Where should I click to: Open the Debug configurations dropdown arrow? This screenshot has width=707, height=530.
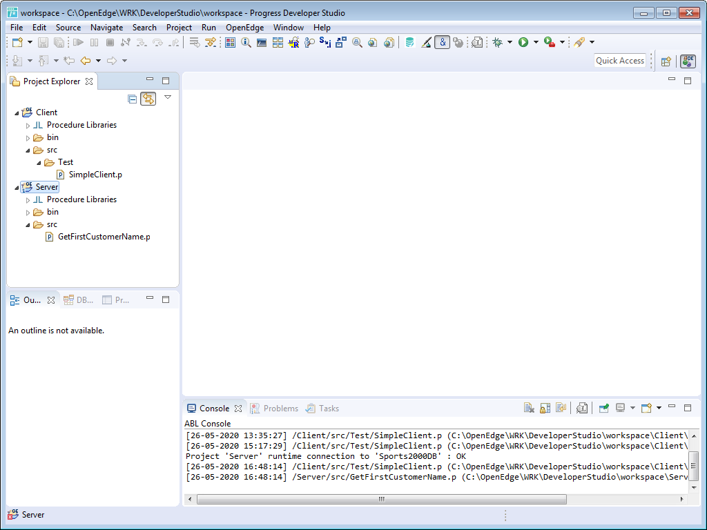pos(510,42)
